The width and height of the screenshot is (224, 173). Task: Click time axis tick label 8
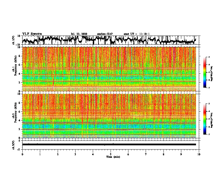coord(163,154)
